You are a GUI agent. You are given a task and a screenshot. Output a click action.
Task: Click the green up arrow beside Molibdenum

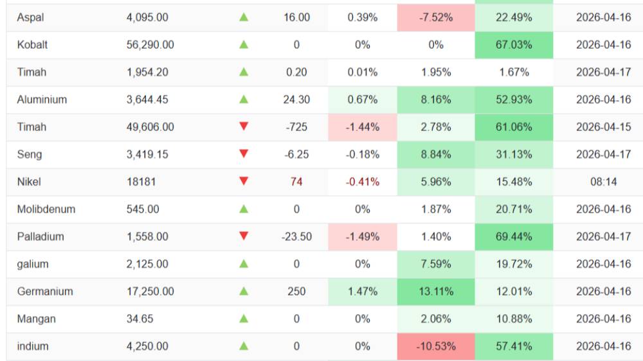244,209
